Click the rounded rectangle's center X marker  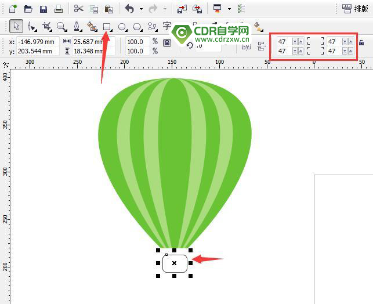175,263
